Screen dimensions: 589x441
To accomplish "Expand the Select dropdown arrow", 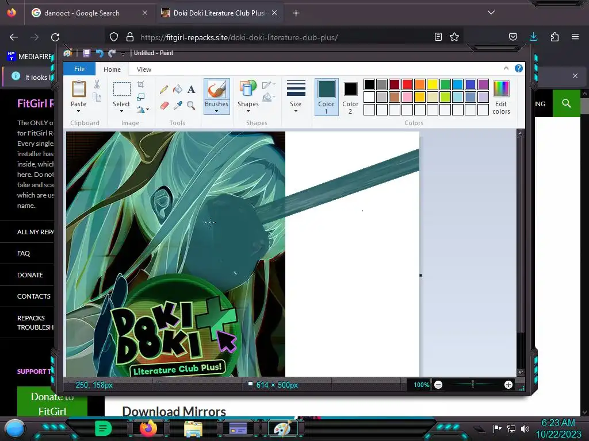I will [x=121, y=111].
